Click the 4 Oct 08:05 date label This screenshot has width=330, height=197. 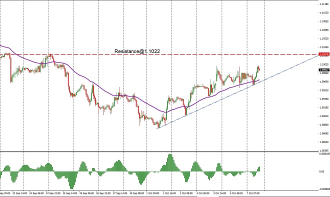236,193
